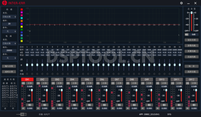Toggle the link icon for CH8

[128, 83]
